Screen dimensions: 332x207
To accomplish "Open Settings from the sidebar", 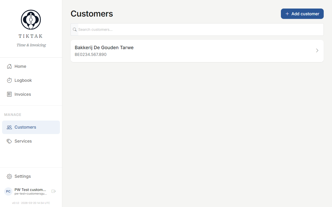I will point(23,176).
